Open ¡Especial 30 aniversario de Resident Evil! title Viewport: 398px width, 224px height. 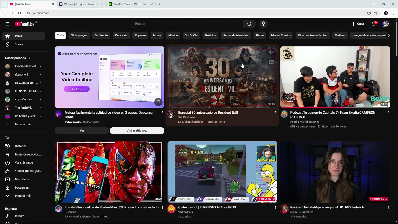pos(207,113)
